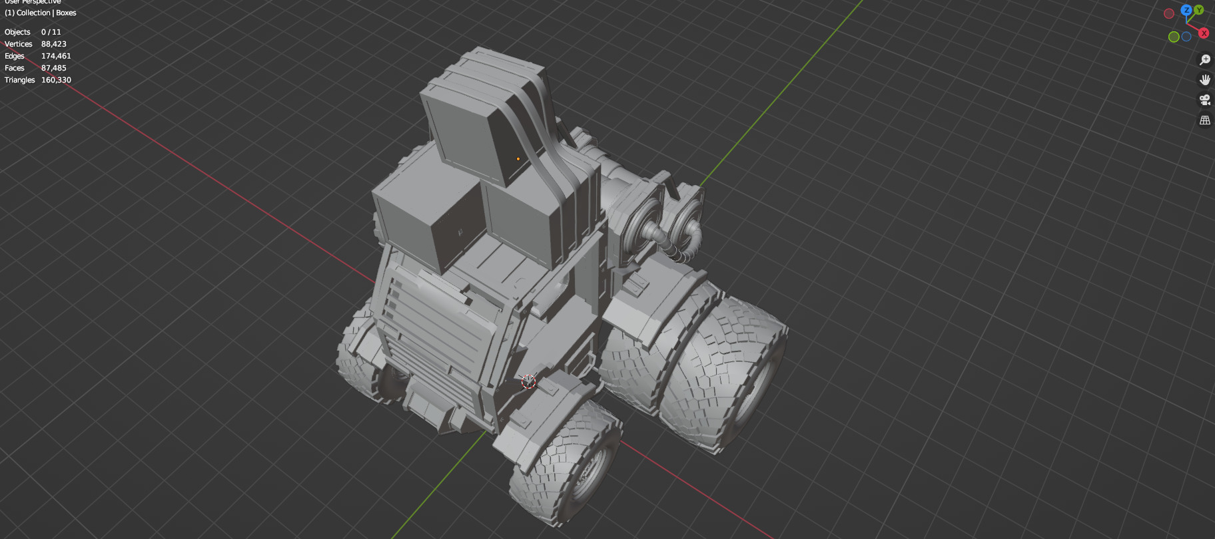Click the unlabeled dark red negative X gizmo circle
Image resolution: width=1215 pixels, height=539 pixels.
pyautogui.click(x=1169, y=13)
